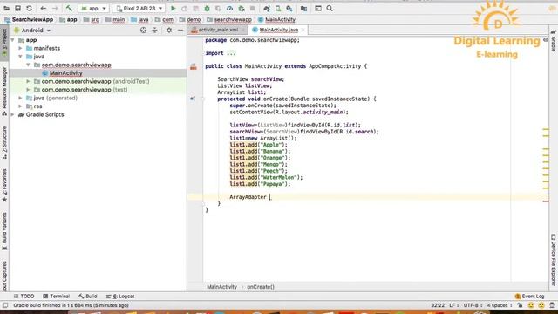Toggle the Device File Explorer side panel

[x=554, y=260]
